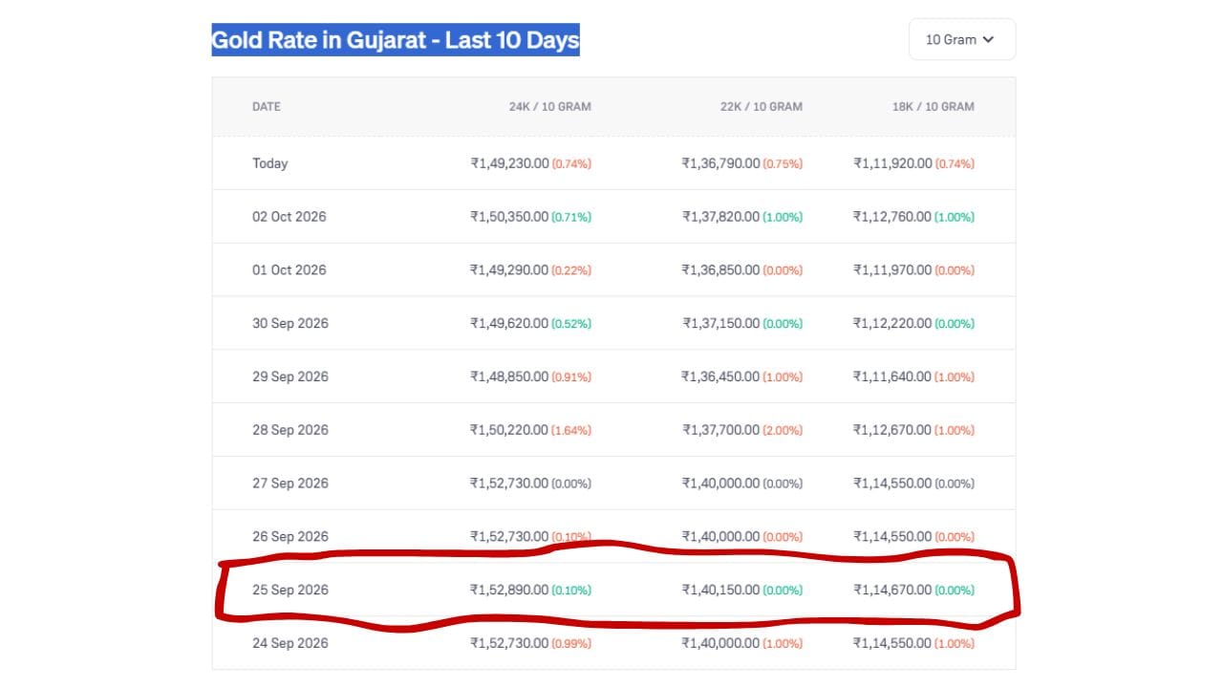Click the 22K price ₹1,36,450.00

click(x=720, y=377)
